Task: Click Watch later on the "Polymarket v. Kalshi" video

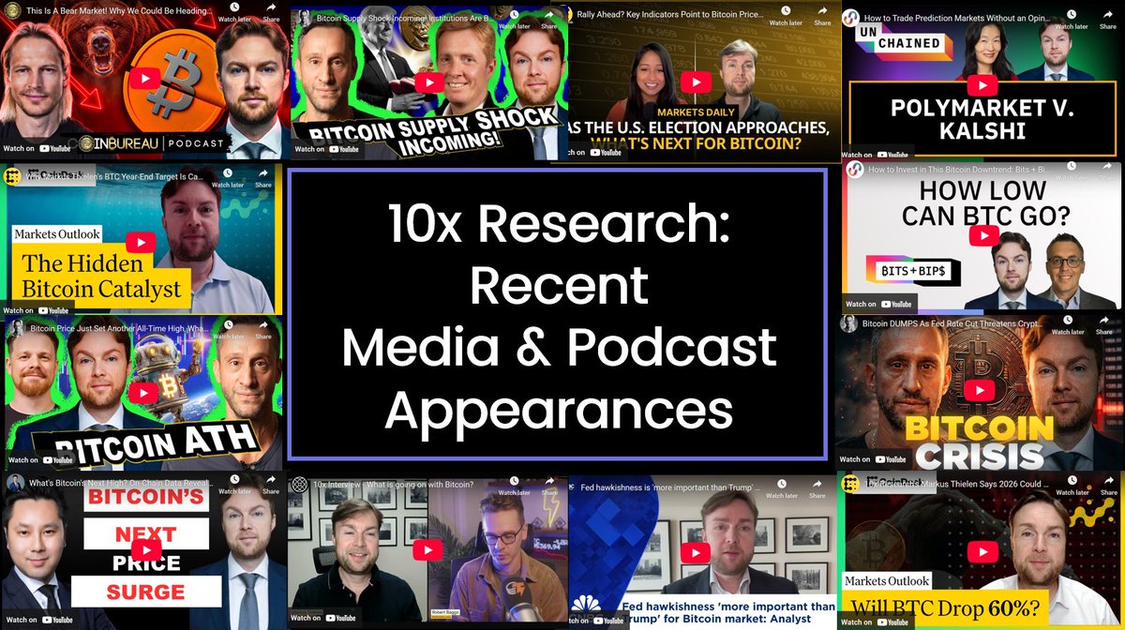Action: click(1073, 21)
